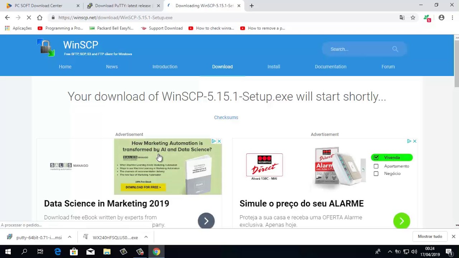This screenshot has height=258, width=459.
Task: Open Microsoft Edge from taskbar
Action: click(x=57, y=252)
